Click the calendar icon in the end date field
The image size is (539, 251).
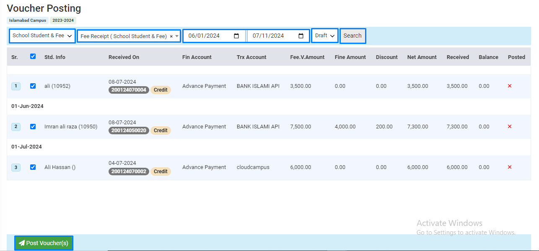coord(301,36)
